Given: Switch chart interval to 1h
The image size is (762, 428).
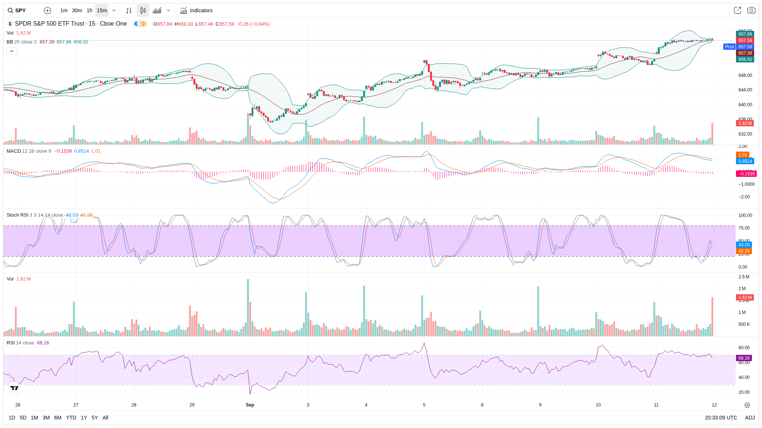Looking at the screenshot, I should click(89, 10).
